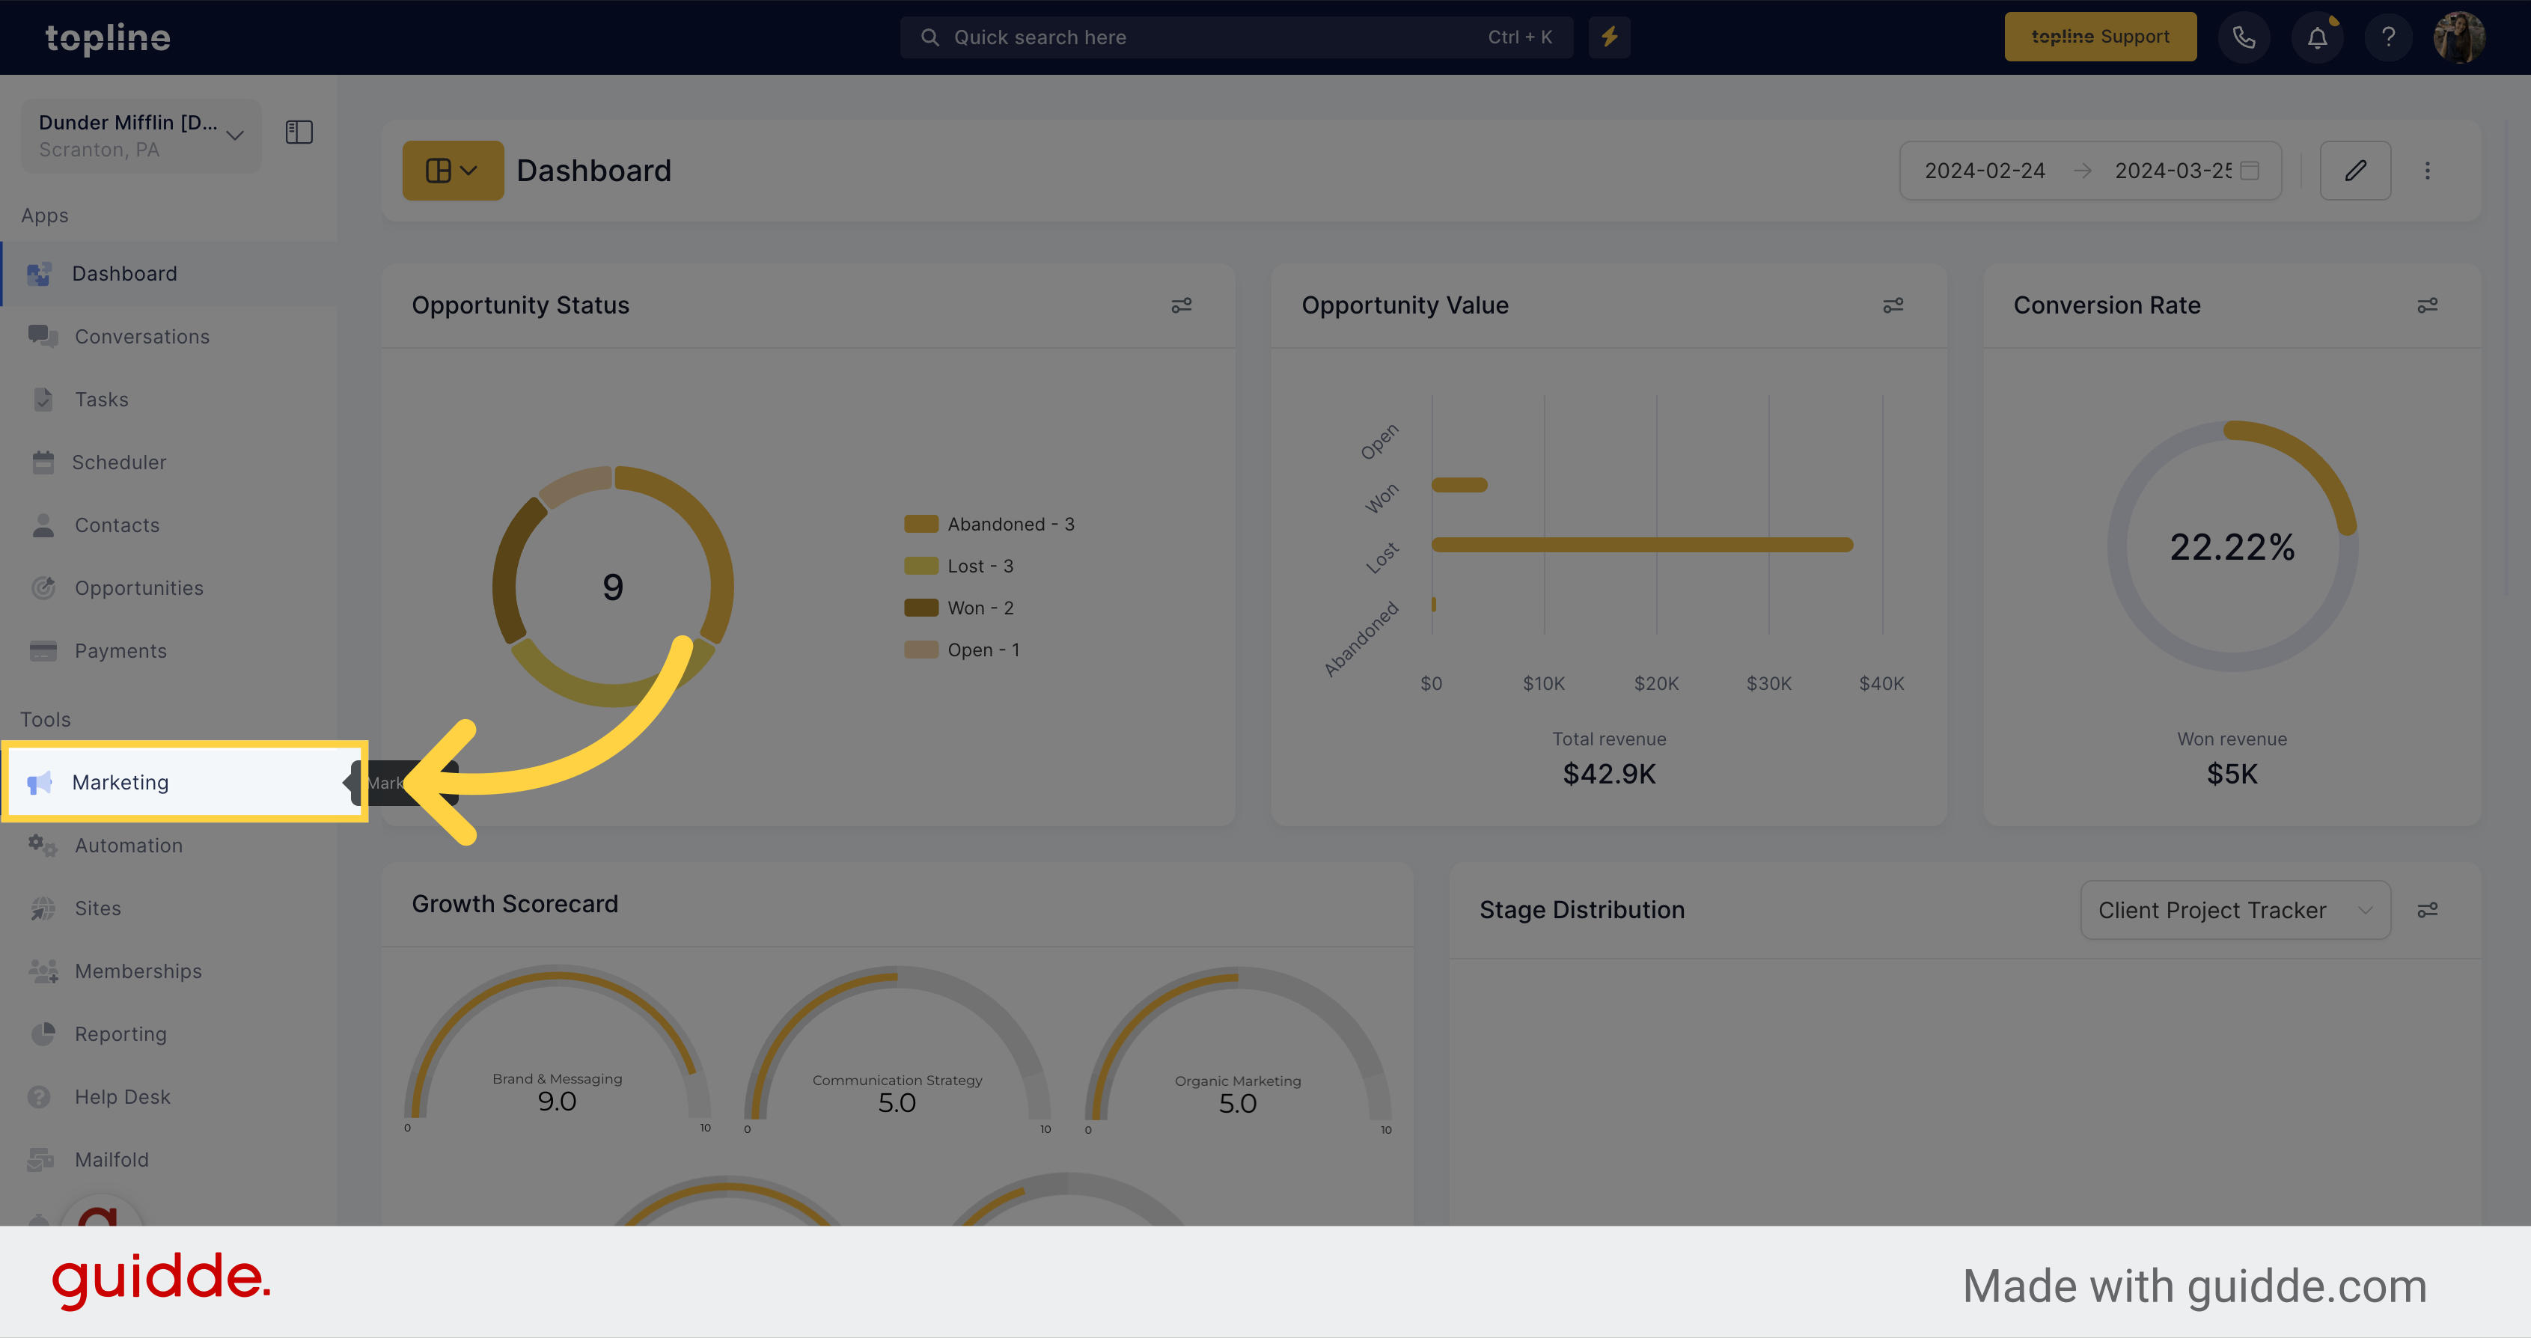This screenshot has width=2531, height=1338.
Task: Open the Automation tool
Action: [x=129, y=844]
